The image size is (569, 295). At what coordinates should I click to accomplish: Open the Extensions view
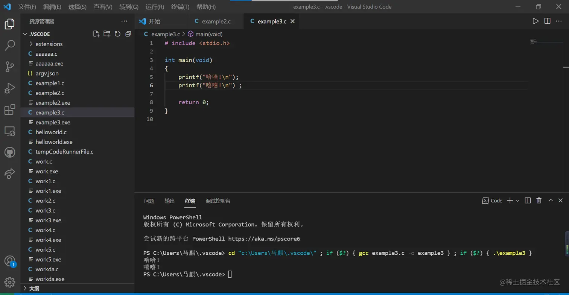coord(9,110)
